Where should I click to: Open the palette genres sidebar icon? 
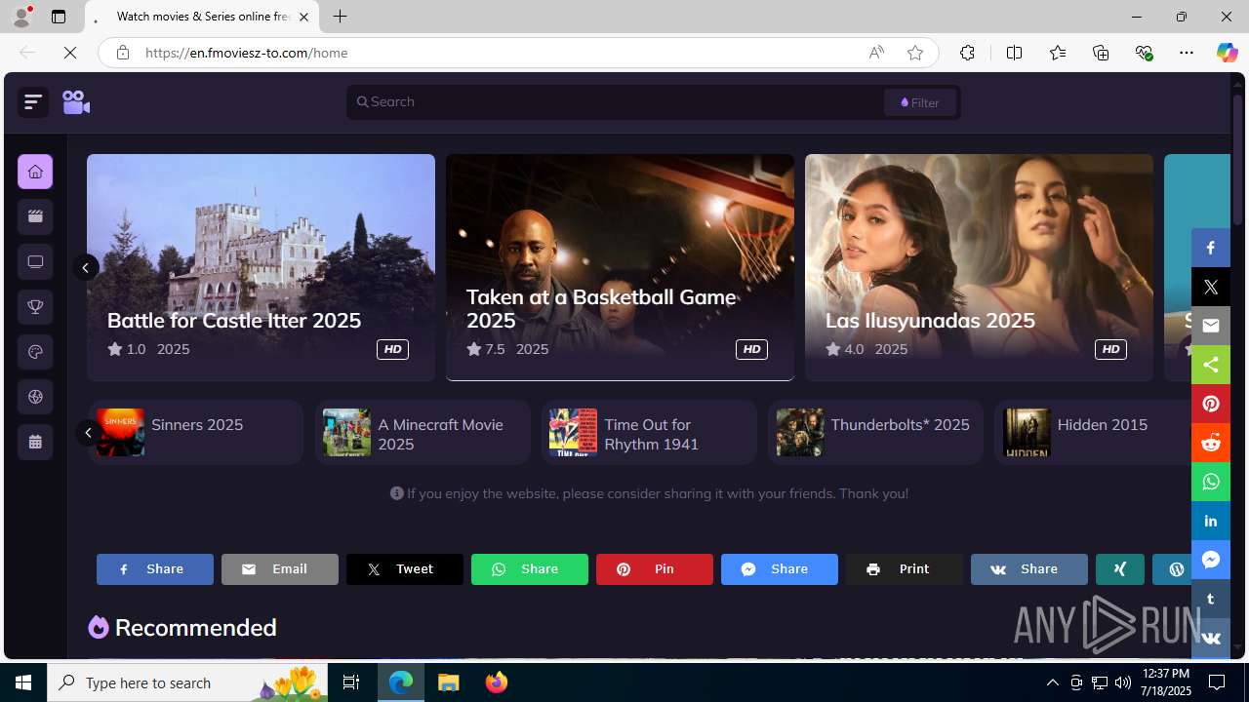(35, 352)
